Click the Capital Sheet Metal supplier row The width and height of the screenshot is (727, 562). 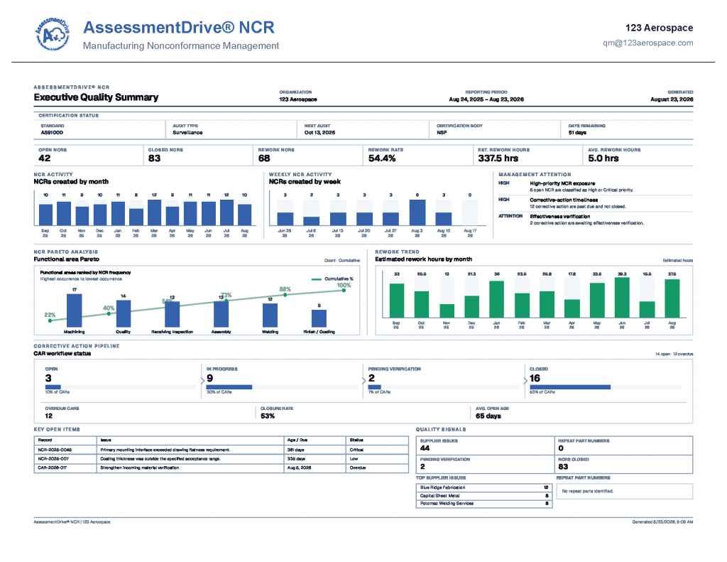tap(484, 496)
